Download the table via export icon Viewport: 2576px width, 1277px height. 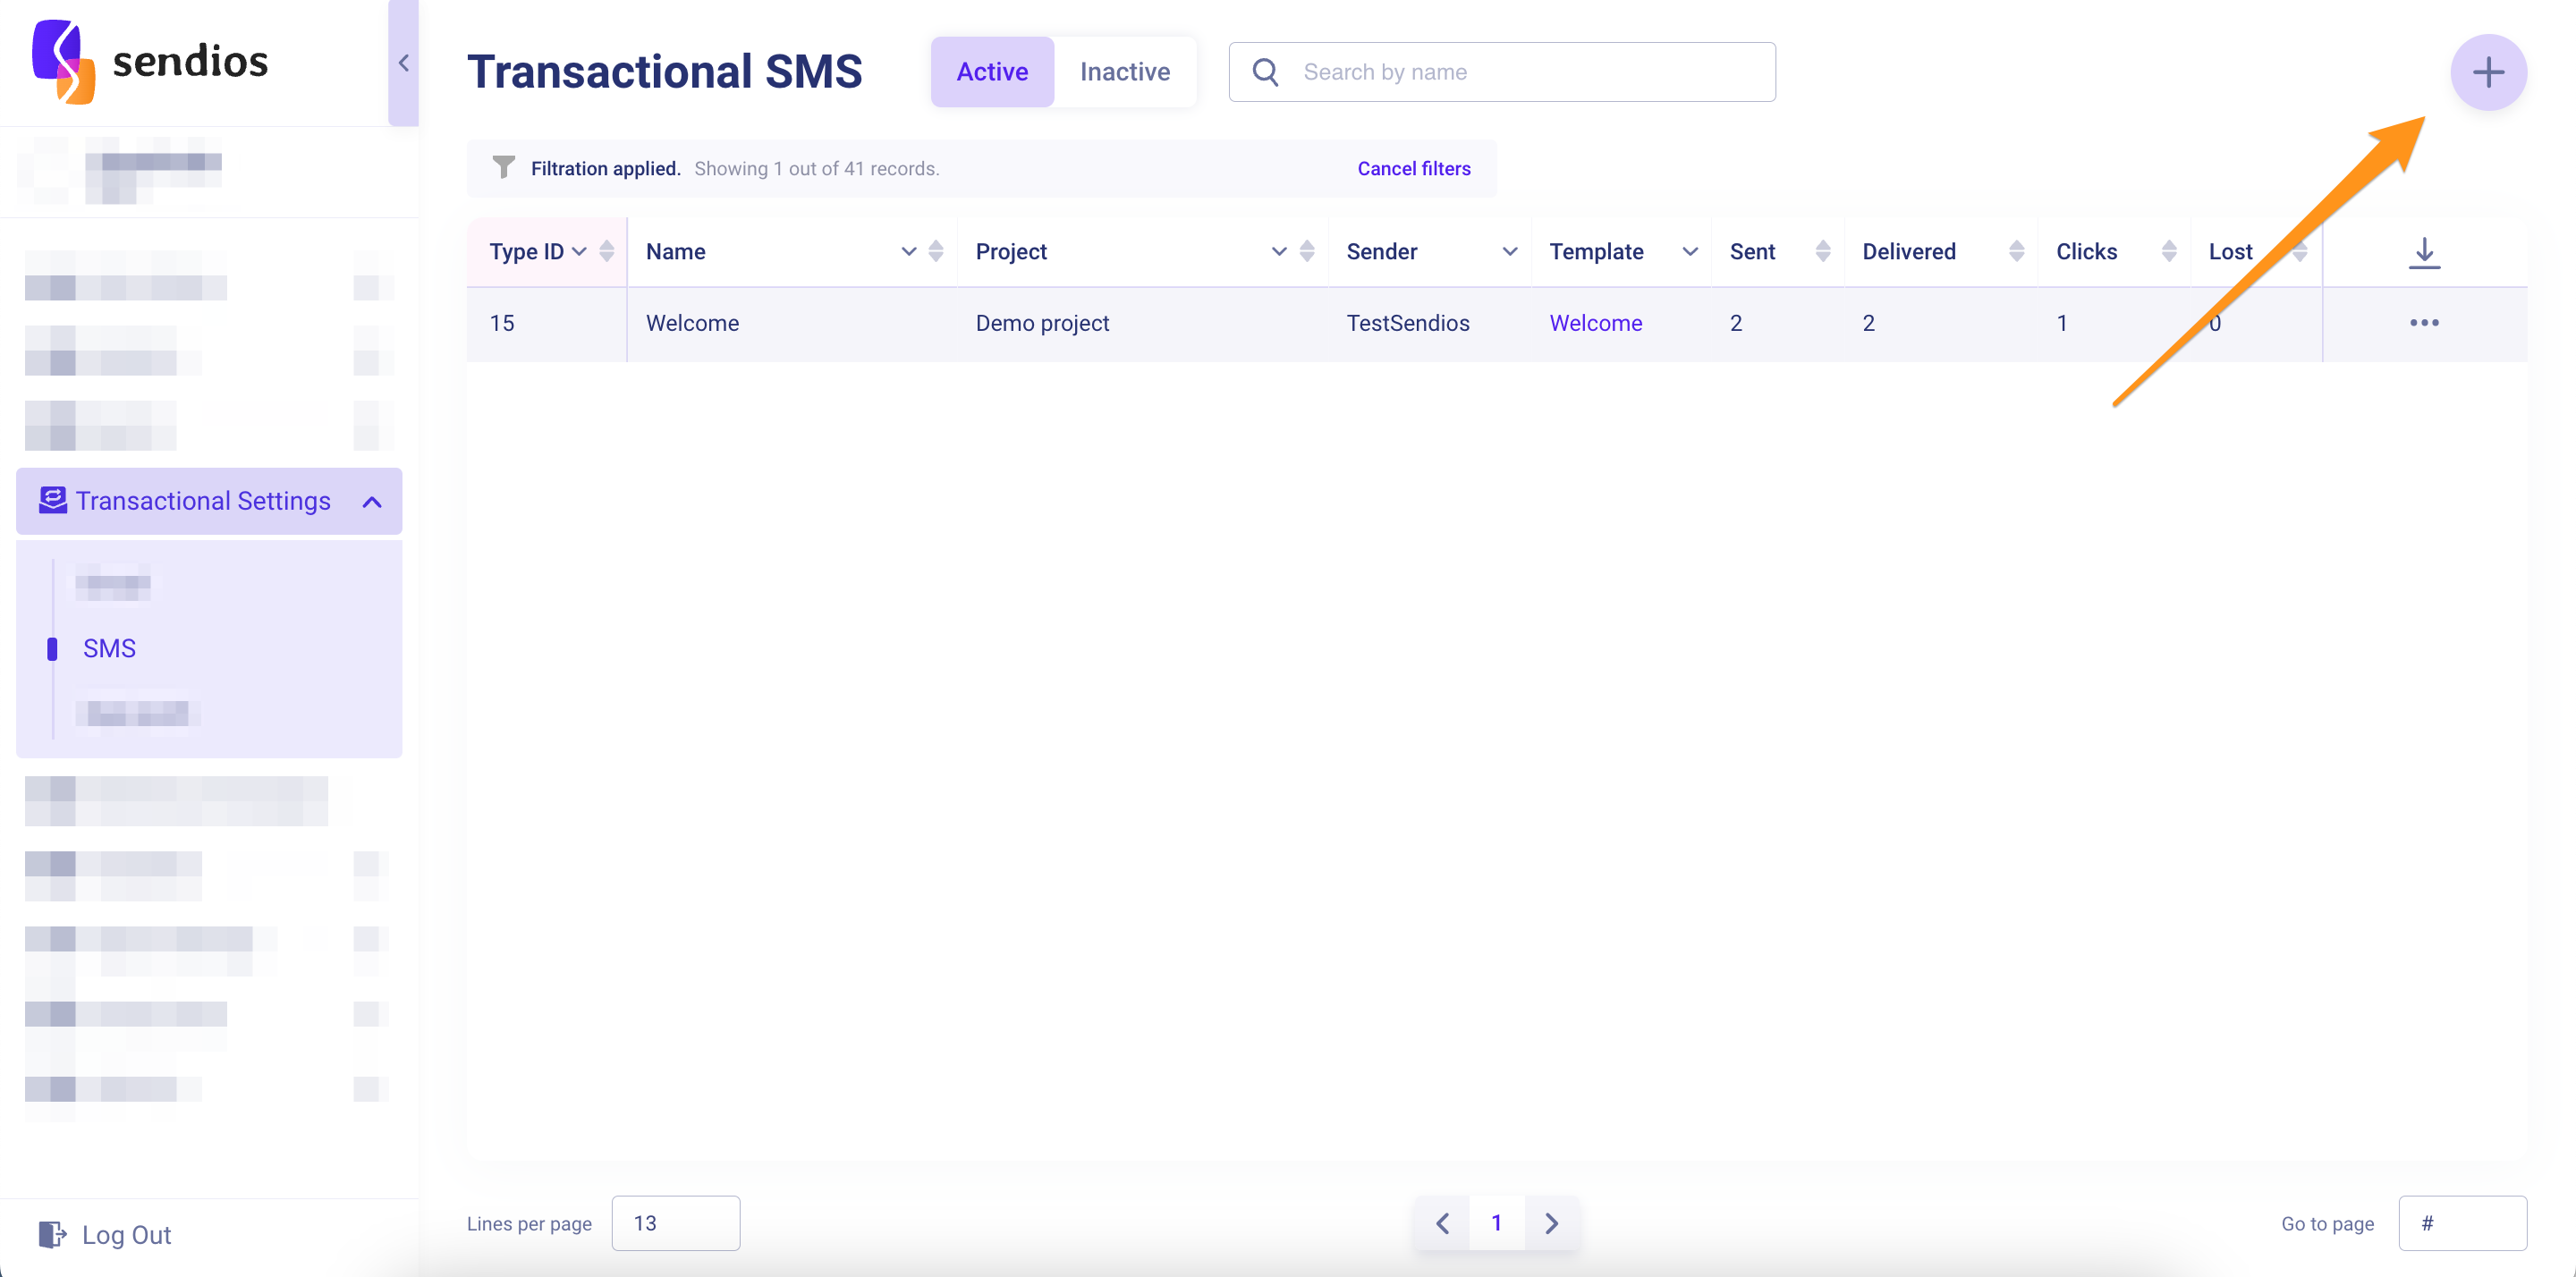[2423, 252]
